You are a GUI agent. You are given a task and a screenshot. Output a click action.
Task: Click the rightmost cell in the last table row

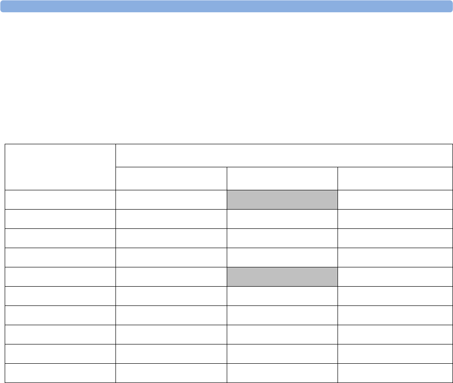point(395,373)
